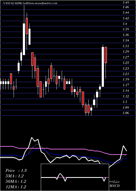Click the 1.1 price axis label
This screenshot has height=191, width=136.
(x=125, y=102)
